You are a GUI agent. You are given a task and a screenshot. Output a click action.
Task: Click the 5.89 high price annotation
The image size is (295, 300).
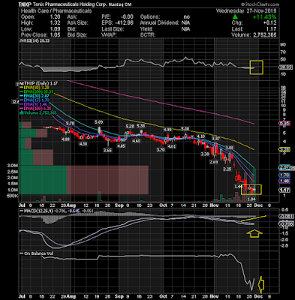pyautogui.click(x=98, y=122)
